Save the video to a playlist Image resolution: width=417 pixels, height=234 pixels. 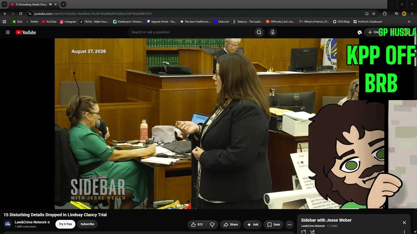274,225
